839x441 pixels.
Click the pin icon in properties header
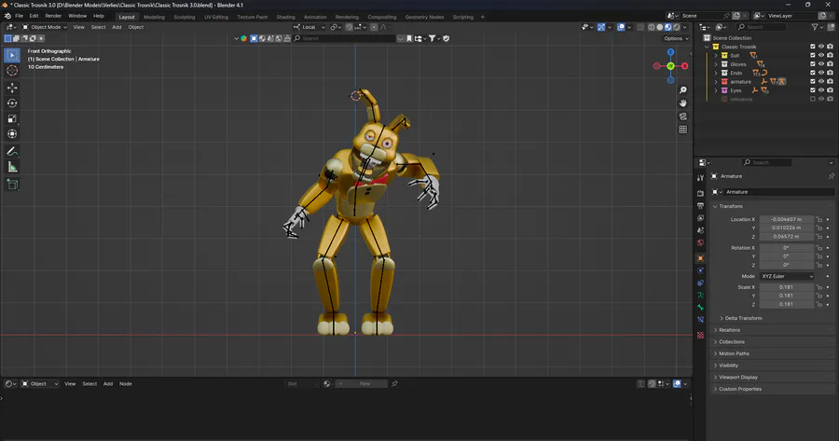coord(831,176)
